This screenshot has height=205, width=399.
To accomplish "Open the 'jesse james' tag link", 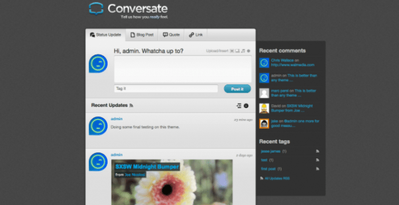I will (271, 151).
